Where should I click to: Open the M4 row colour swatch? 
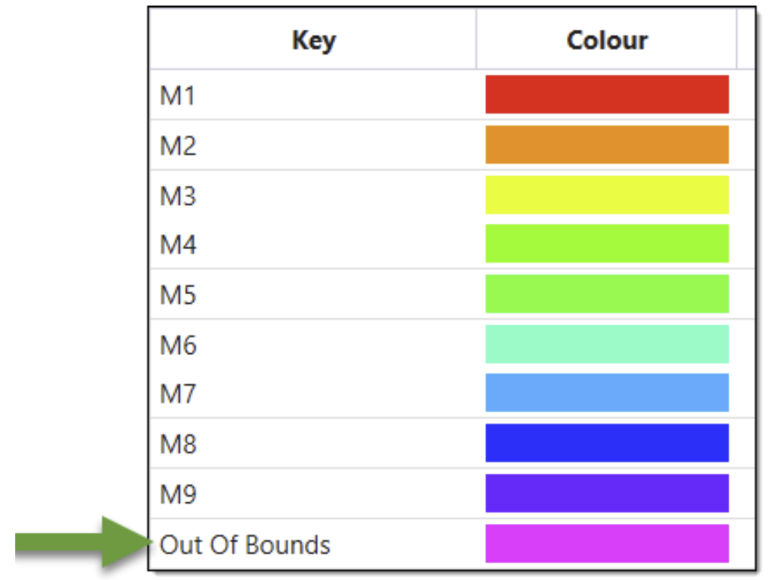click(x=606, y=244)
